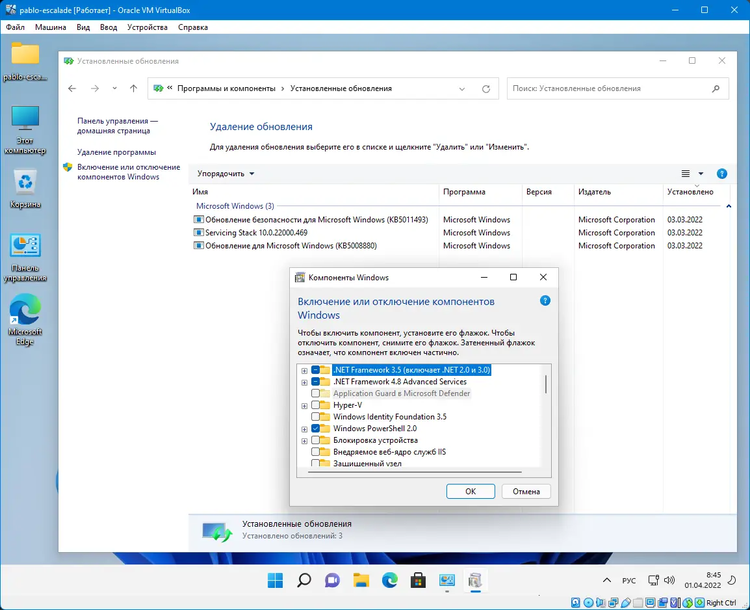
Task: Click VirtualBox hard disk activity indicator
Action: (575, 603)
